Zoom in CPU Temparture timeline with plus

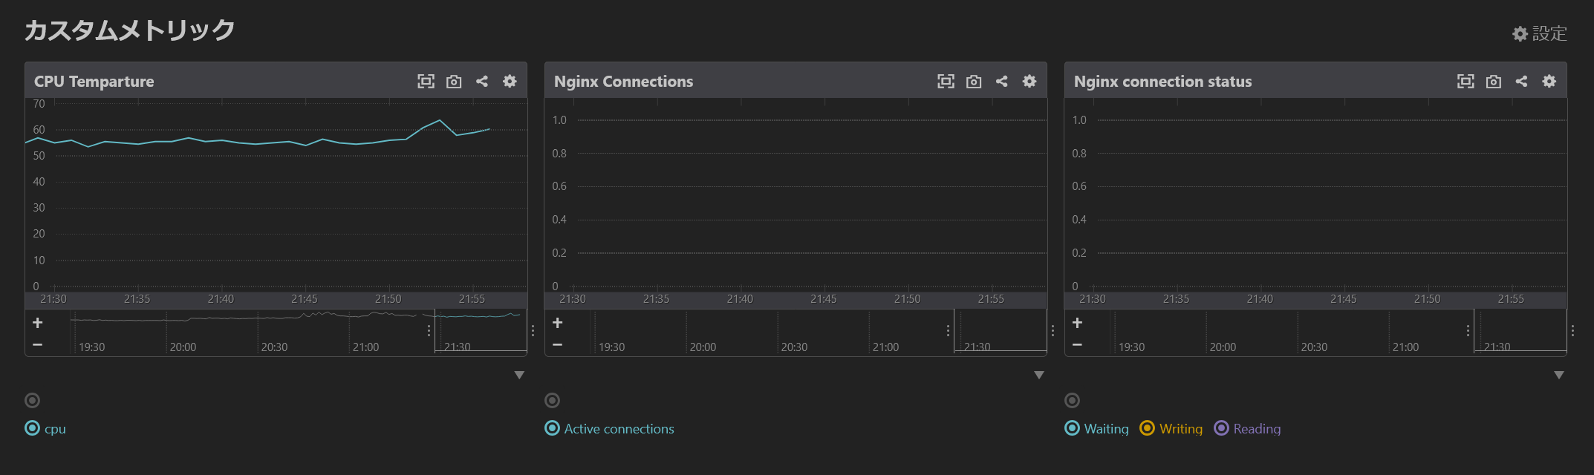click(x=38, y=323)
